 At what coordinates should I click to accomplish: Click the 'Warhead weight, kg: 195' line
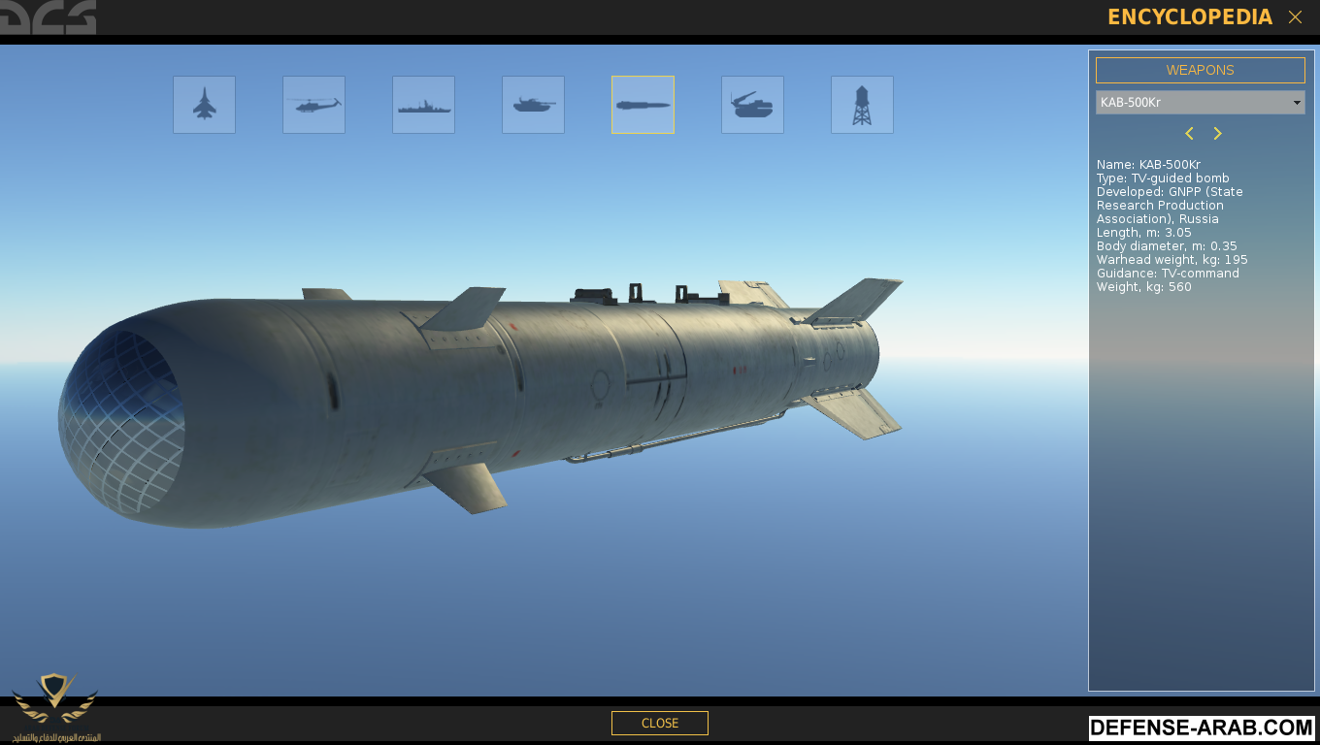point(1172,260)
